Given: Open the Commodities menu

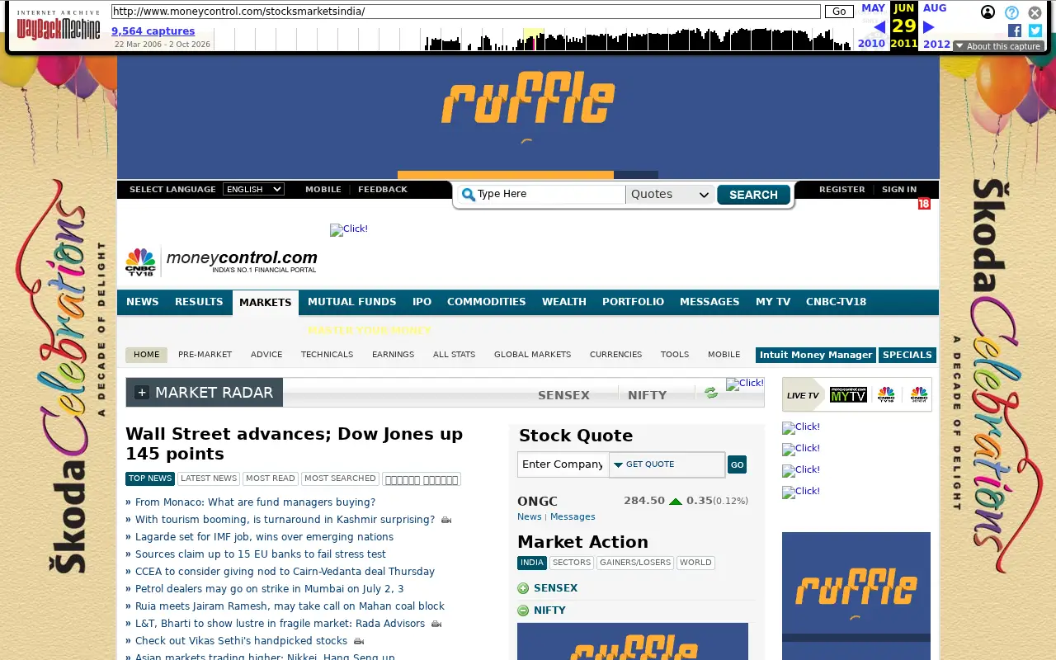Looking at the screenshot, I should point(487,302).
